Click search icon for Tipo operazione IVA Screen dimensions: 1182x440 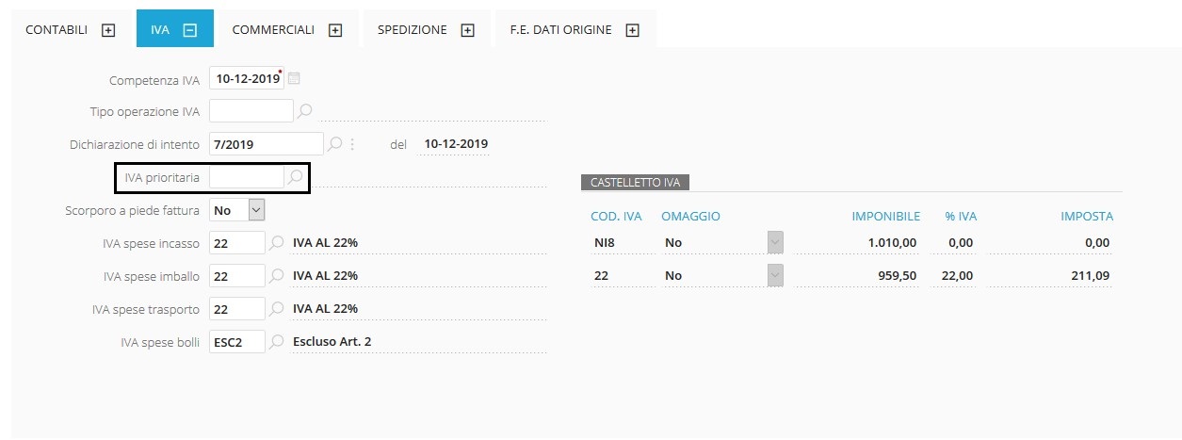[x=304, y=111]
